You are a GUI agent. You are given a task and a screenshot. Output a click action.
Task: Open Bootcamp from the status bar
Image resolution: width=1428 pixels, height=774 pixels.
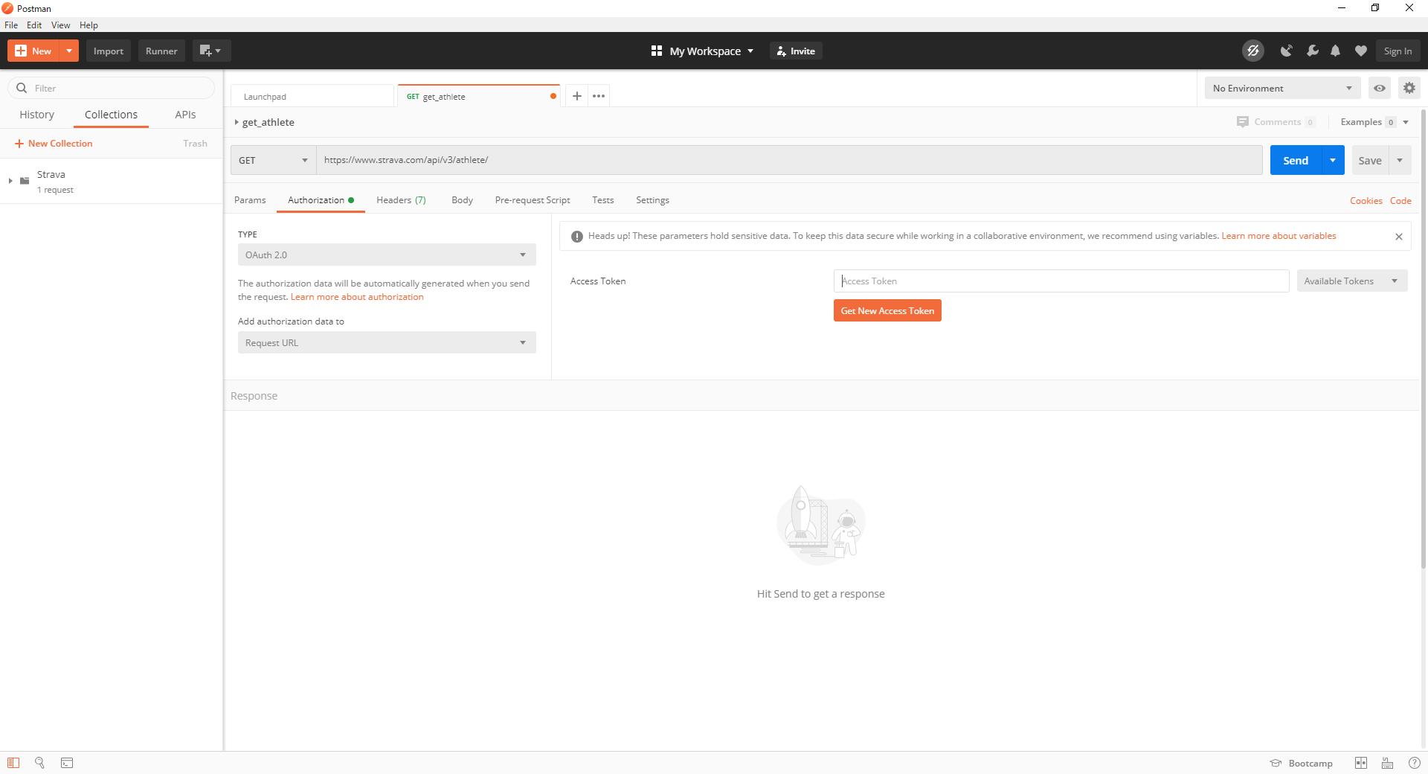(x=1302, y=764)
